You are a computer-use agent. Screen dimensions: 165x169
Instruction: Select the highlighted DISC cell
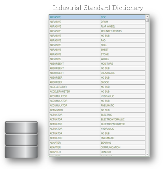tap(122, 17)
